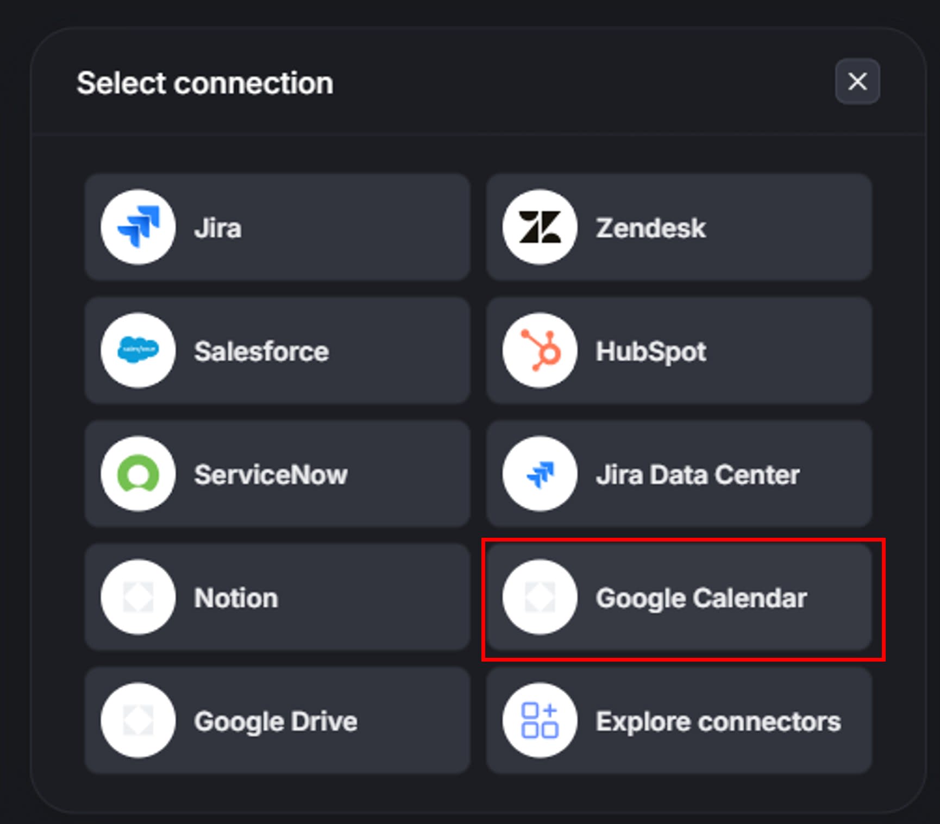This screenshot has width=940, height=824.
Task: Select the Salesforce cloud icon
Action: (138, 351)
